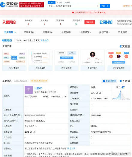Clear search text with the X icon

pyautogui.click(x=98, y=6)
